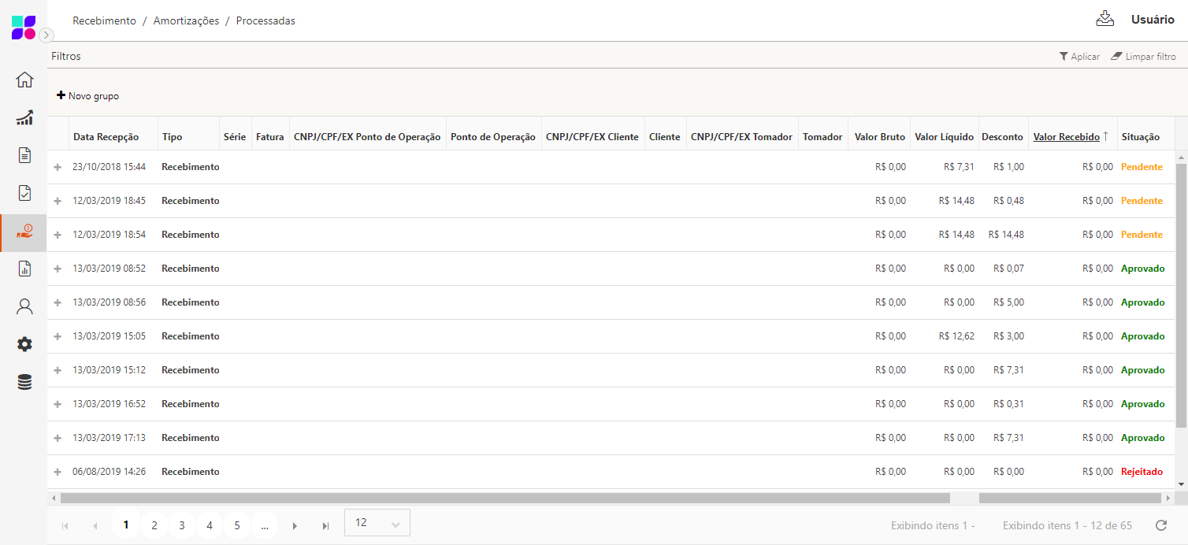Click the Limpar filtro button

pos(1143,57)
